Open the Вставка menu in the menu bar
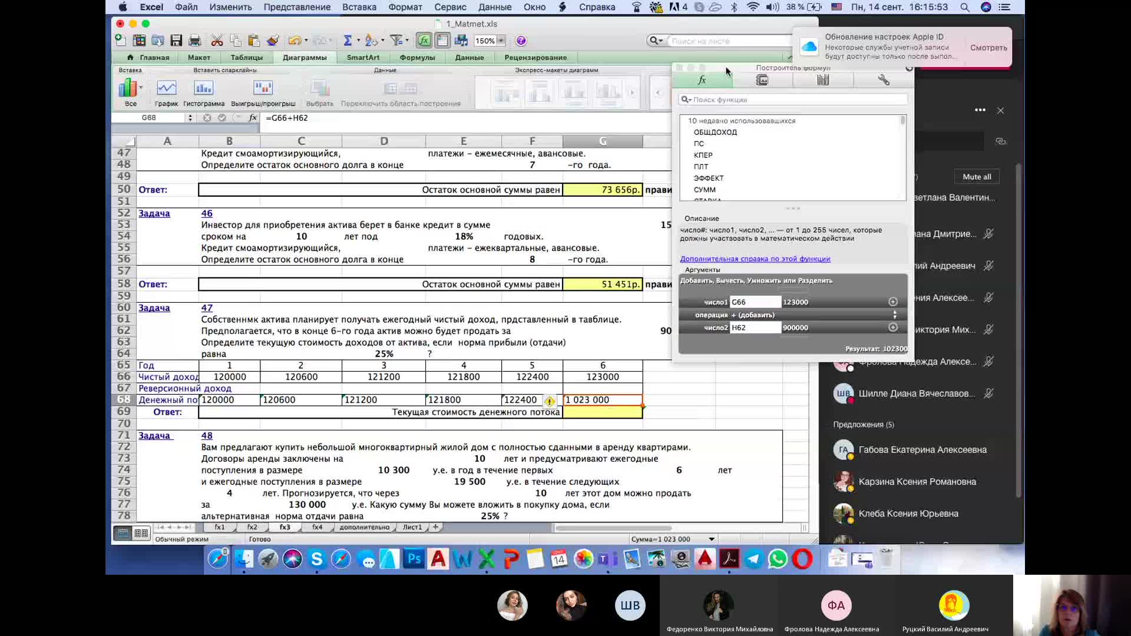Screen dimensions: 1131x636 [359, 7]
